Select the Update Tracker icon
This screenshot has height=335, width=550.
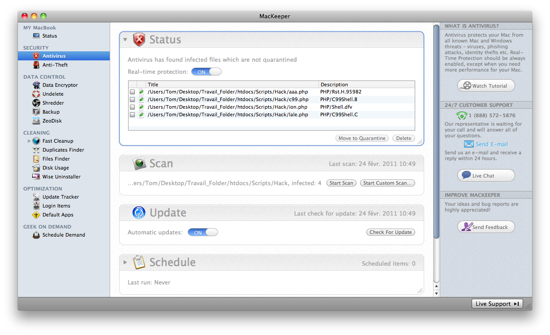(36, 197)
